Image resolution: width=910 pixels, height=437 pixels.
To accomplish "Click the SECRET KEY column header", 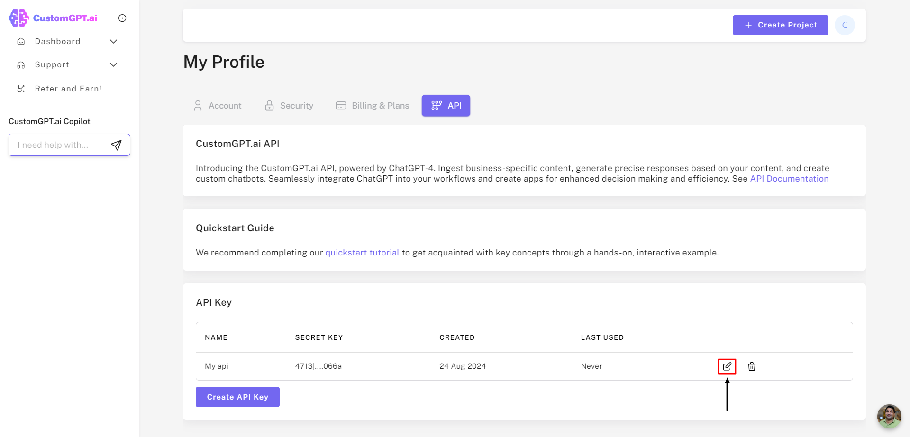I will coord(319,337).
